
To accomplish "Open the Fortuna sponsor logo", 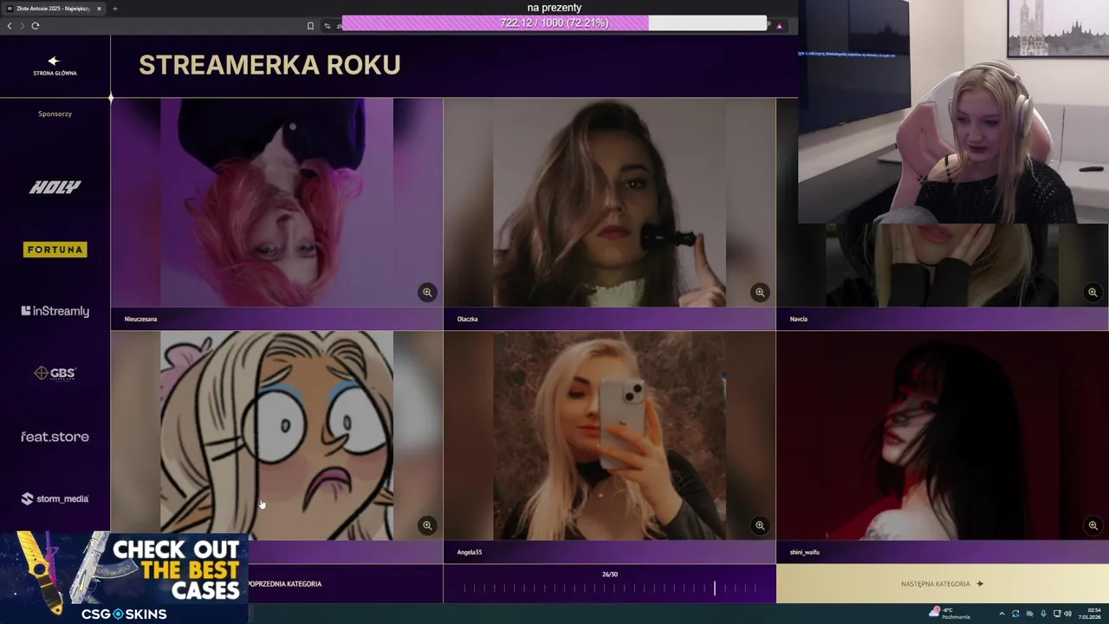I will (x=55, y=250).
